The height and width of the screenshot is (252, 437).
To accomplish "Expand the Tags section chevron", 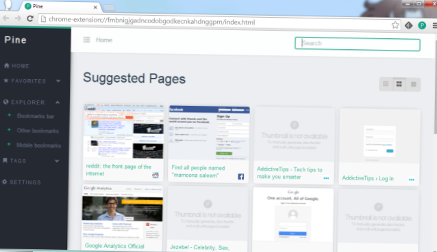I will (57, 161).
